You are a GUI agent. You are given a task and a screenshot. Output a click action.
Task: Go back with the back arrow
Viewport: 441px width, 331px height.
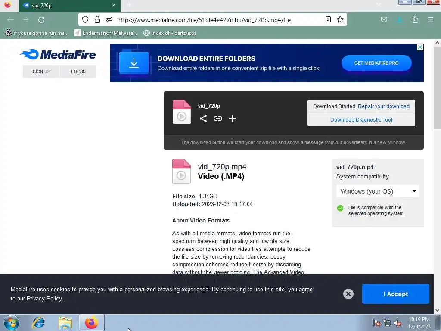coord(10,20)
